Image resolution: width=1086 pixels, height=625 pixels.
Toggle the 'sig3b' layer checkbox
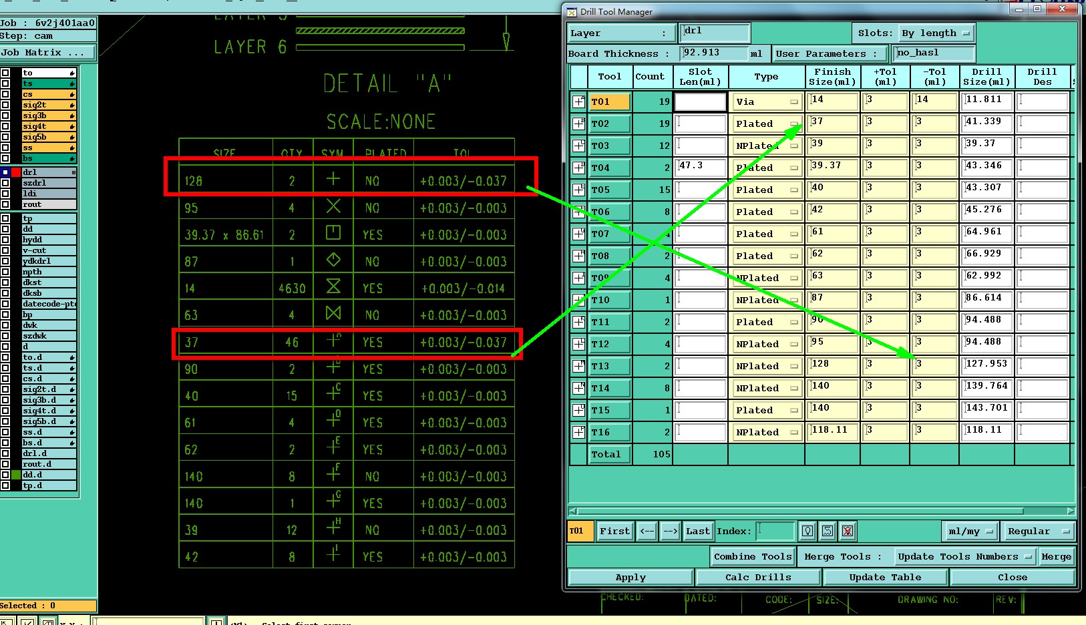pos(5,116)
